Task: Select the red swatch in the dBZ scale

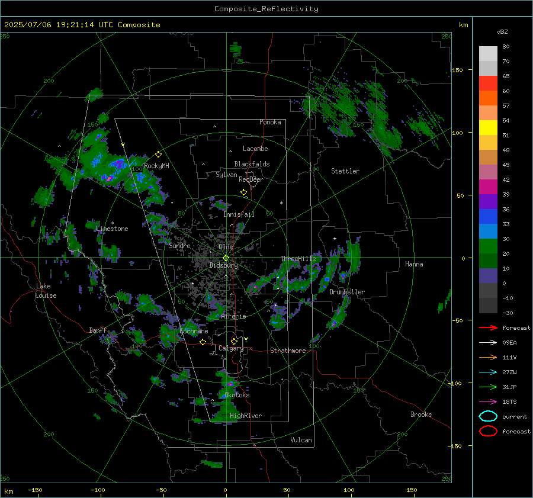Action: [488, 83]
